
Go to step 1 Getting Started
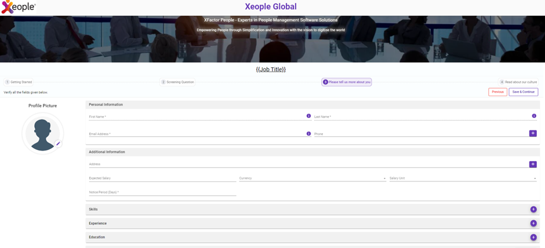[x=19, y=82]
